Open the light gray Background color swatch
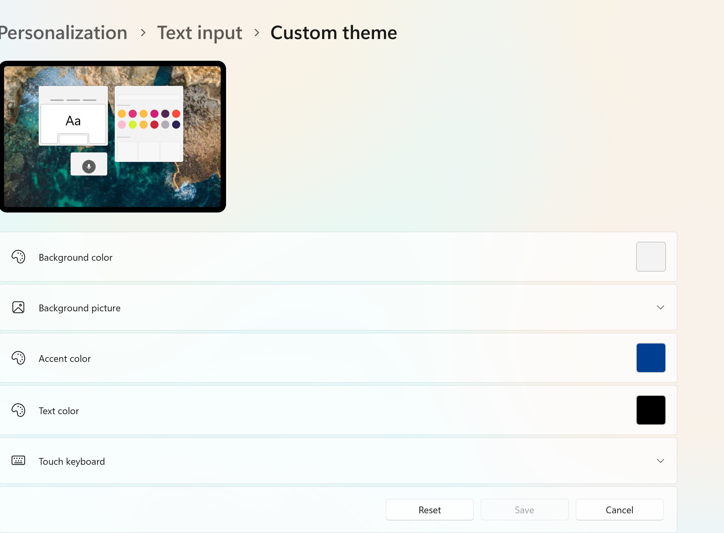Image resolution: width=724 pixels, height=533 pixels. coord(651,257)
